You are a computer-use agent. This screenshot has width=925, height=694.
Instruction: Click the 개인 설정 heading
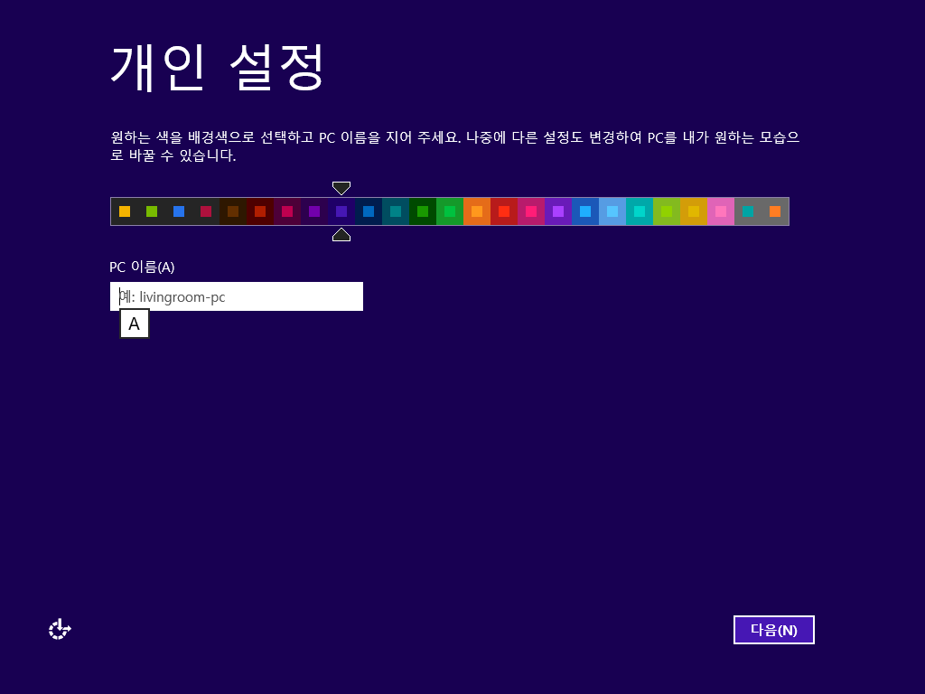[x=217, y=67]
